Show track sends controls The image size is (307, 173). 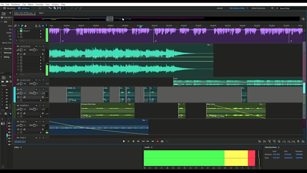tap(22, 26)
